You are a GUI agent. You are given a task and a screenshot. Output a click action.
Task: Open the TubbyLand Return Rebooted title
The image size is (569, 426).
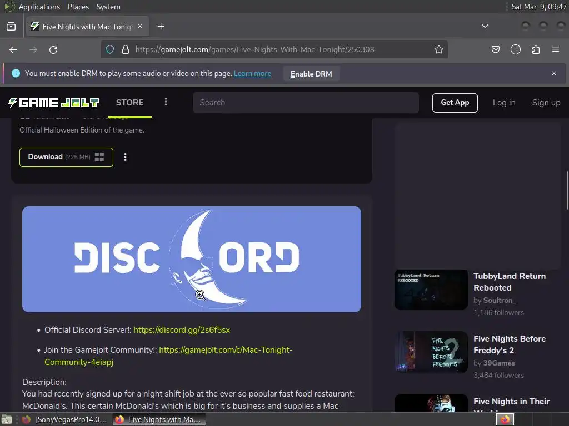coord(510,282)
